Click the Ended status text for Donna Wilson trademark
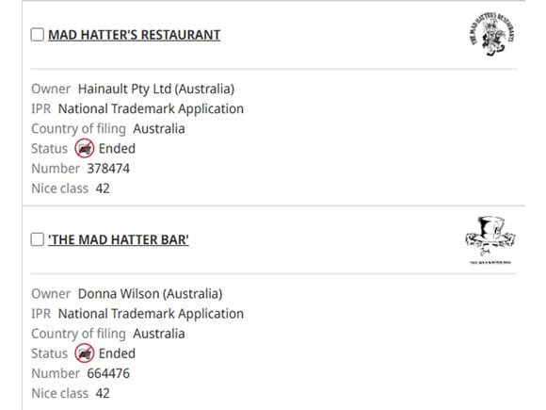 [117, 353]
